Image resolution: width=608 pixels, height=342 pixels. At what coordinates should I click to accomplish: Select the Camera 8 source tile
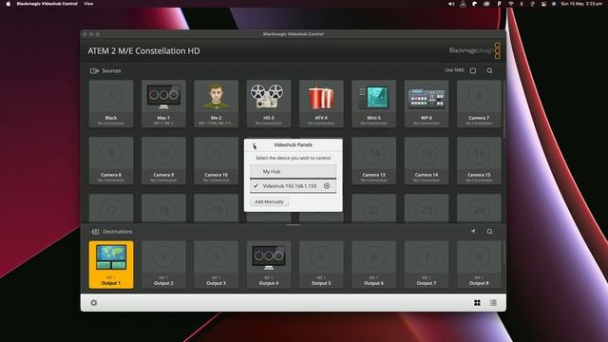(111, 161)
